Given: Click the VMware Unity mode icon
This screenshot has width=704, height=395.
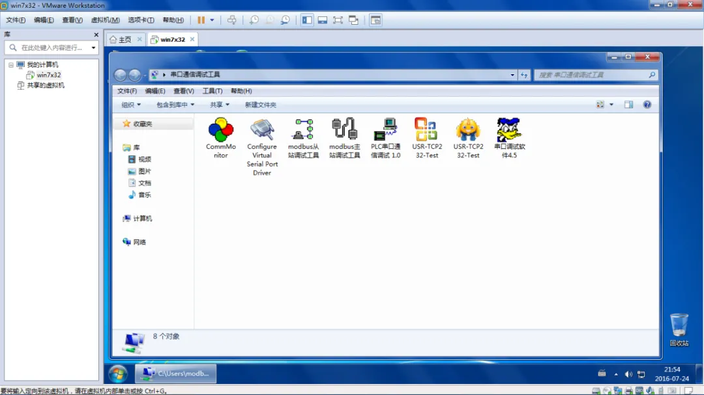Looking at the screenshot, I should click(354, 20).
